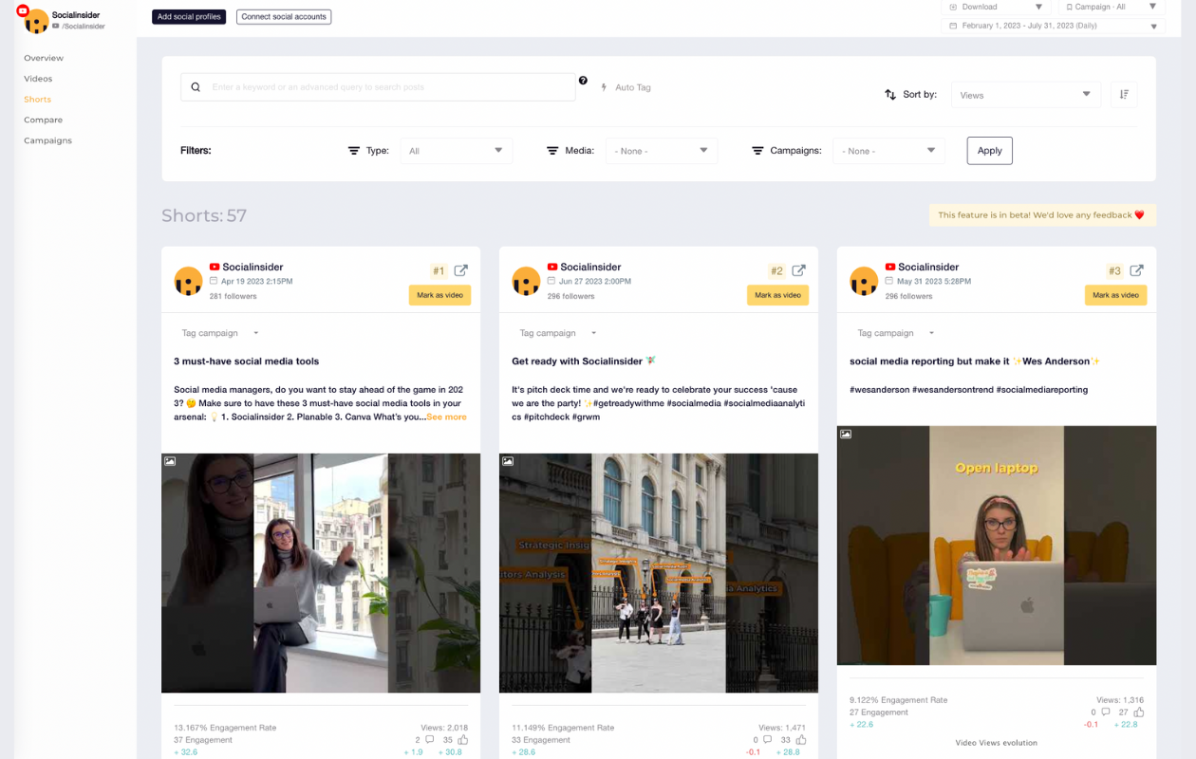This screenshot has width=1196, height=759.
Task: Click the Sort by arrows icon
Action: pyautogui.click(x=890, y=95)
